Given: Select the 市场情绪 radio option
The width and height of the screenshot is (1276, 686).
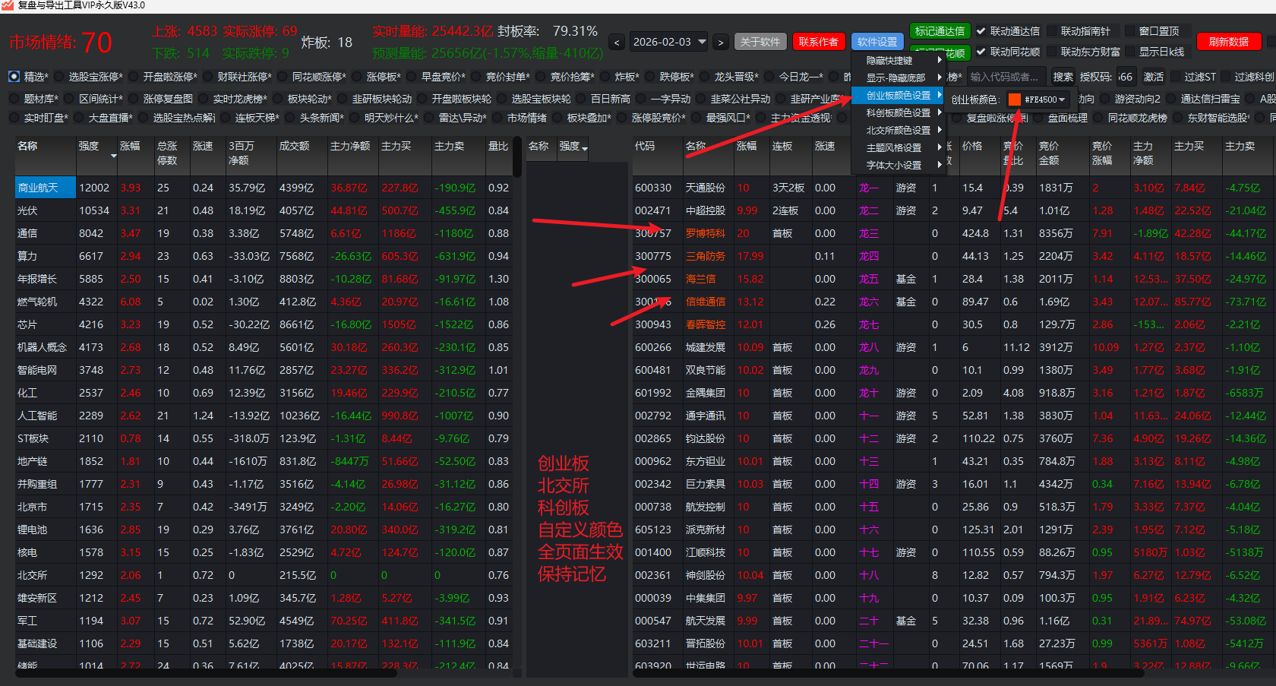Looking at the screenshot, I should 497,118.
